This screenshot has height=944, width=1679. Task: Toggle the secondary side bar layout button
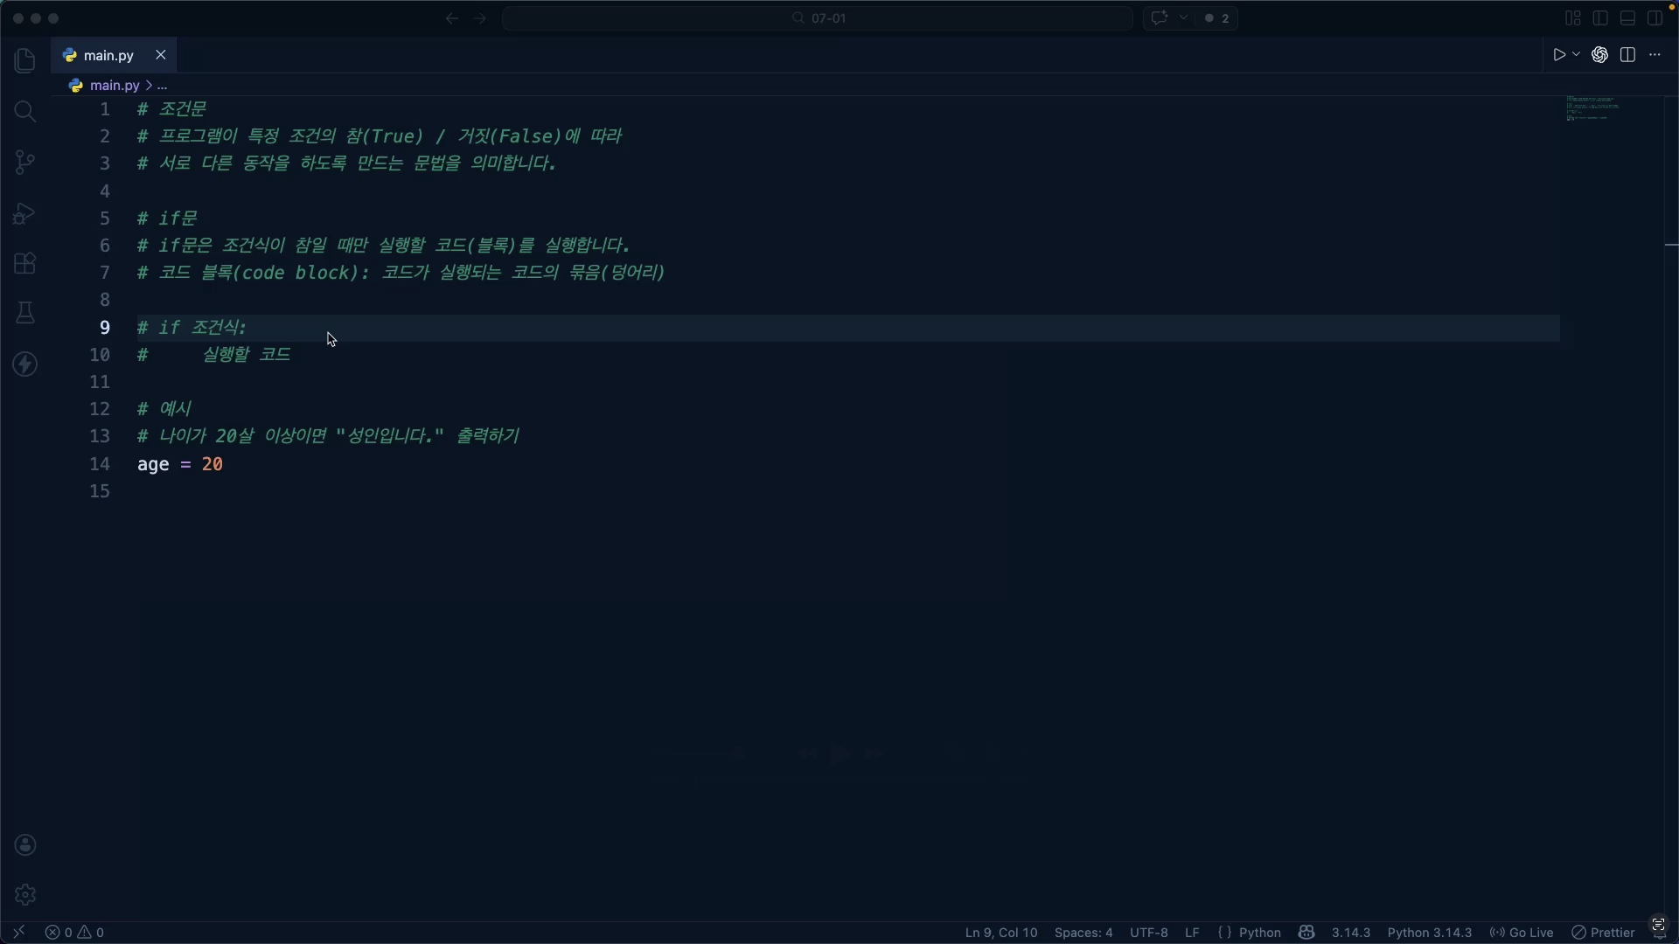[1655, 18]
